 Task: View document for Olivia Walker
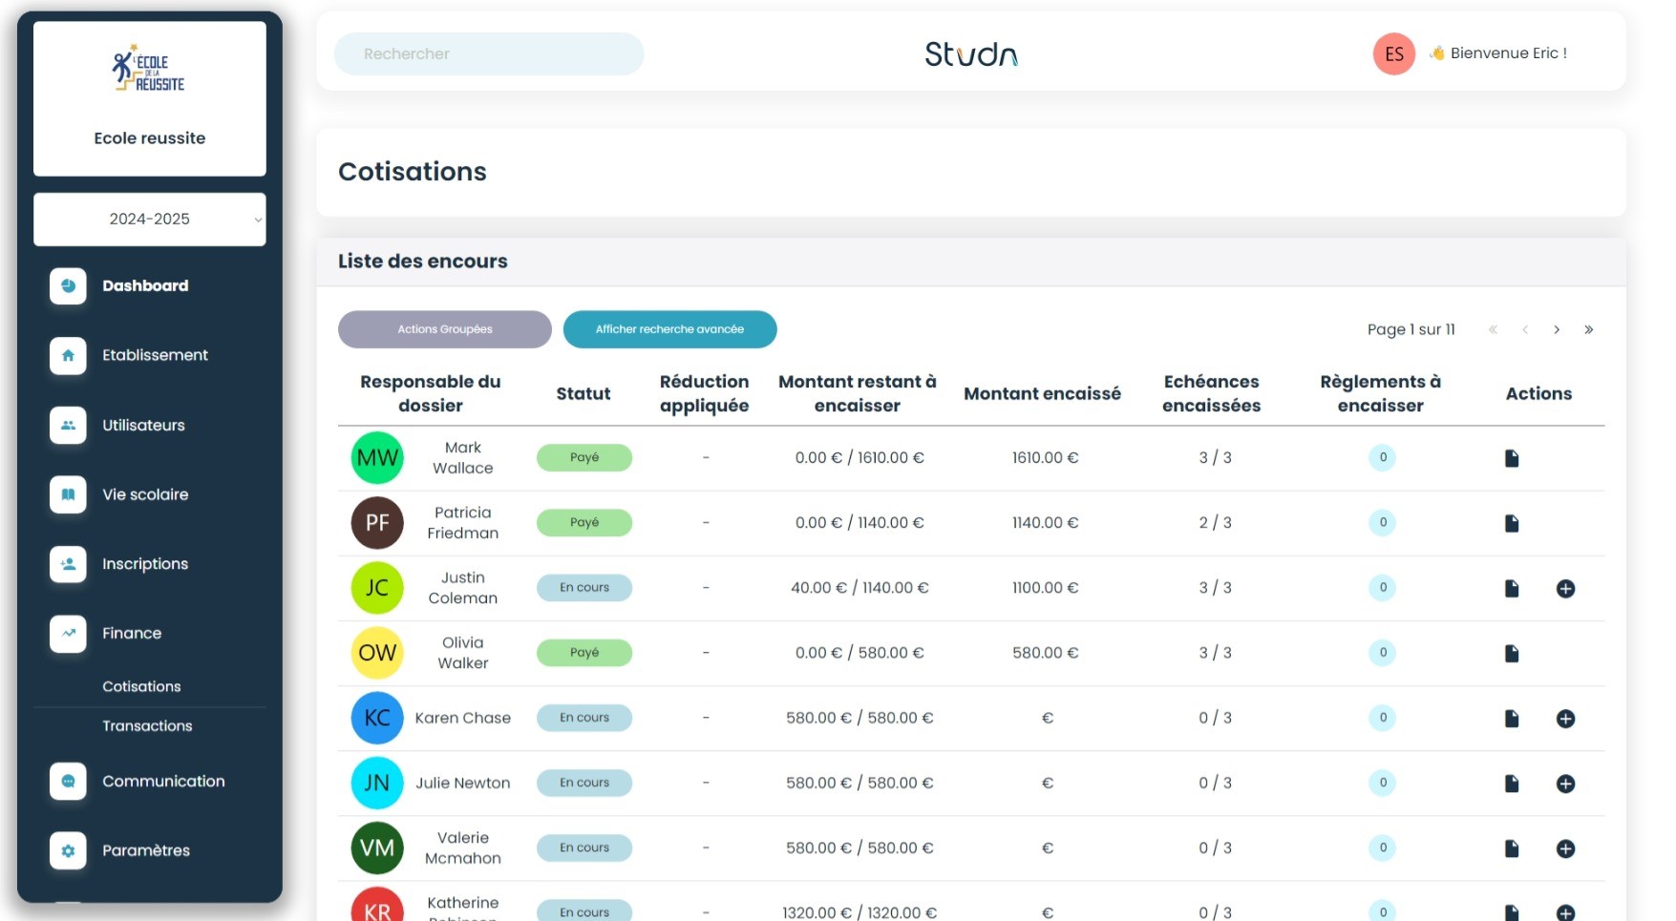pyautogui.click(x=1511, y=654)
